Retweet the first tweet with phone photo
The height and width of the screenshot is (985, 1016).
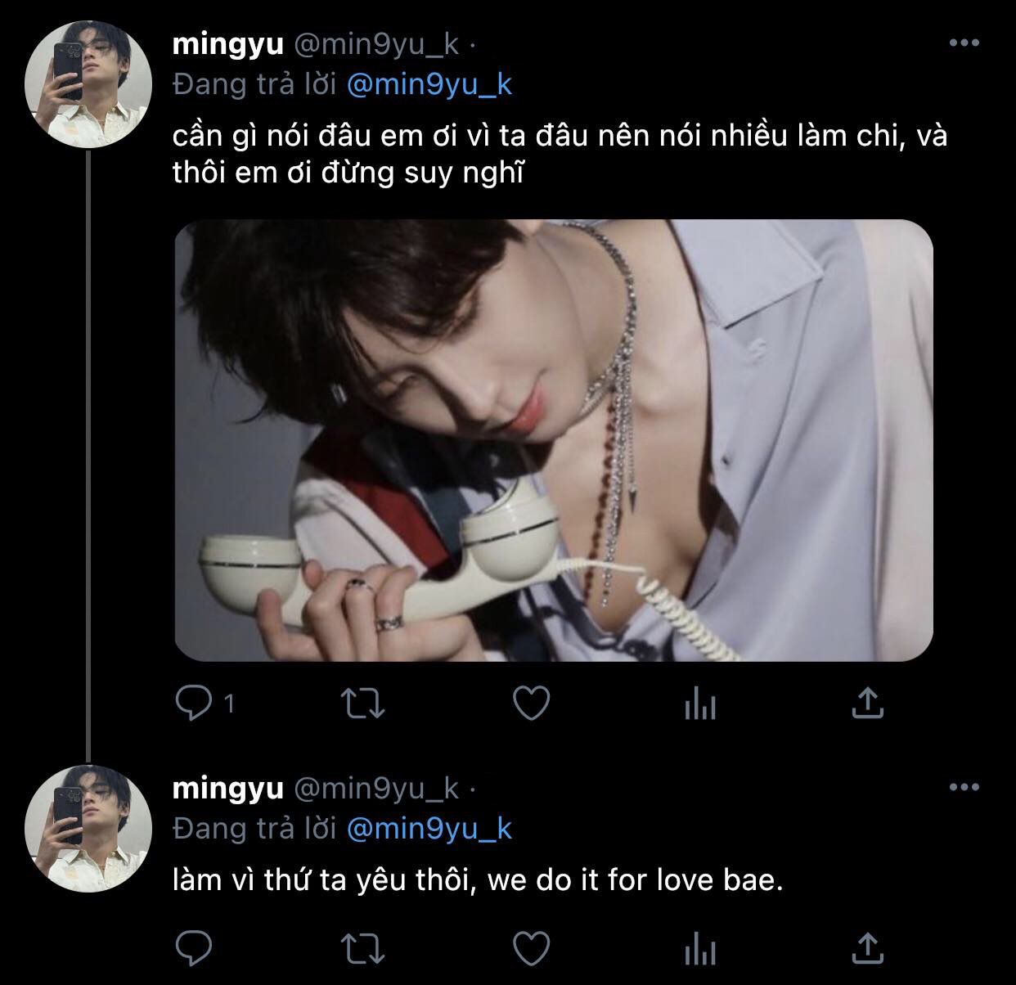362,703
